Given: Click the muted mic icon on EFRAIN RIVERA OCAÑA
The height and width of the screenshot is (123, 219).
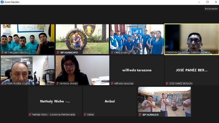Looking at the screenshot, I should click(x=2, y=83).
